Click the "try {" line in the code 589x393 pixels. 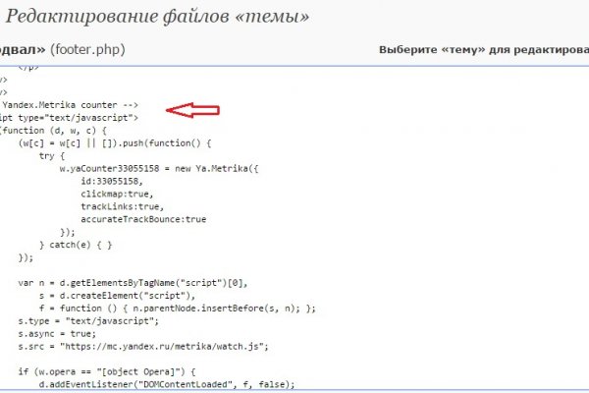[x=50, y=155]
